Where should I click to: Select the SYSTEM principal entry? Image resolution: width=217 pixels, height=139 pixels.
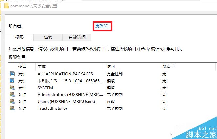(45, 88)
